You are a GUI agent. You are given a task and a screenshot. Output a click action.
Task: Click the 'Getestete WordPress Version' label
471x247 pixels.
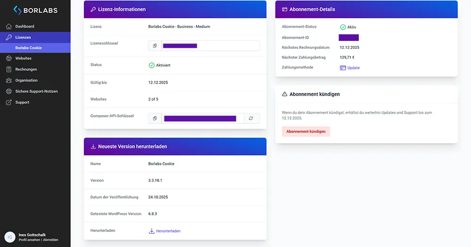pos(116,214)
